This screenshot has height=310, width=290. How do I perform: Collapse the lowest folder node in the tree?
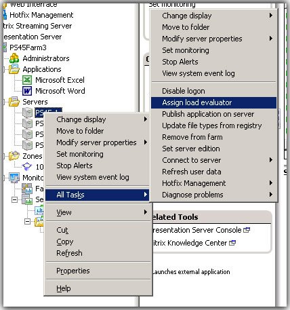tap(27, 221)
